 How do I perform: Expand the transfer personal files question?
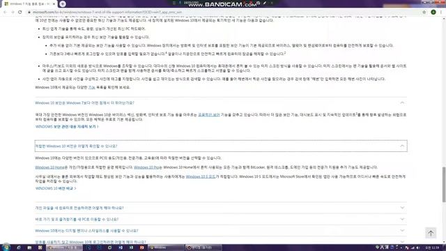[221, 208]
